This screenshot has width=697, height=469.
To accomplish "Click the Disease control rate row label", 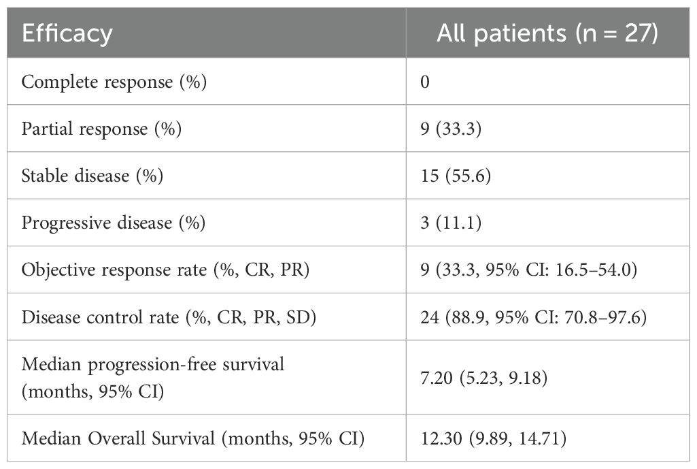I will point(174,317).
